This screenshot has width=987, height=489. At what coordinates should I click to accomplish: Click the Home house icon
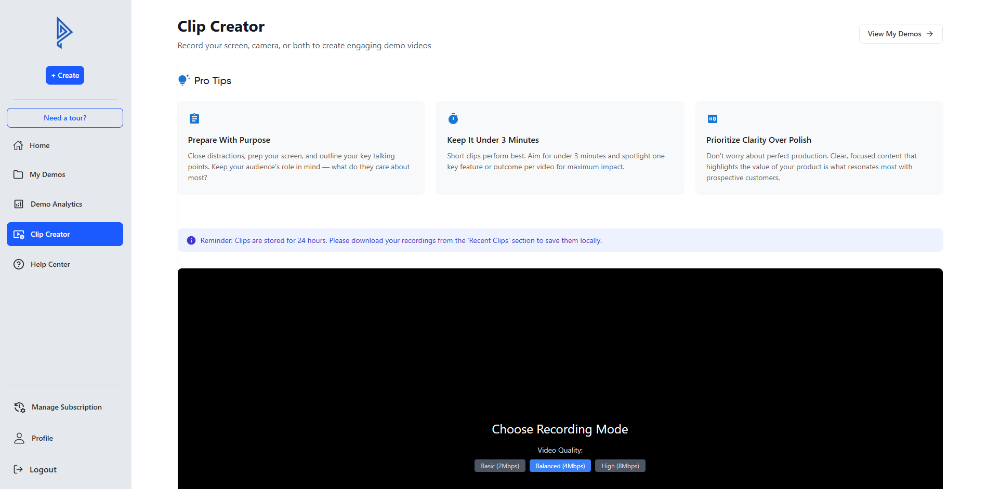coord(18,145)
